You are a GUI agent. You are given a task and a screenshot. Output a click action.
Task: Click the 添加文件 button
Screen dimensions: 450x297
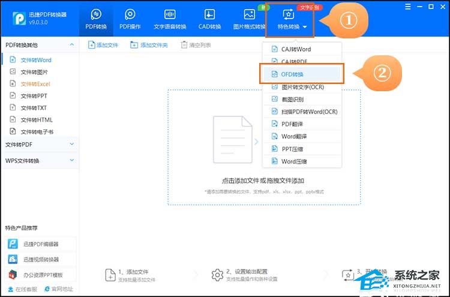point(103,45)
